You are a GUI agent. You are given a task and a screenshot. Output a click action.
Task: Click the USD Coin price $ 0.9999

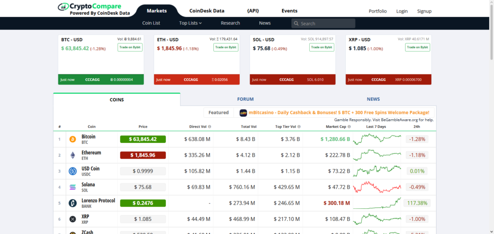click(143, 171)
